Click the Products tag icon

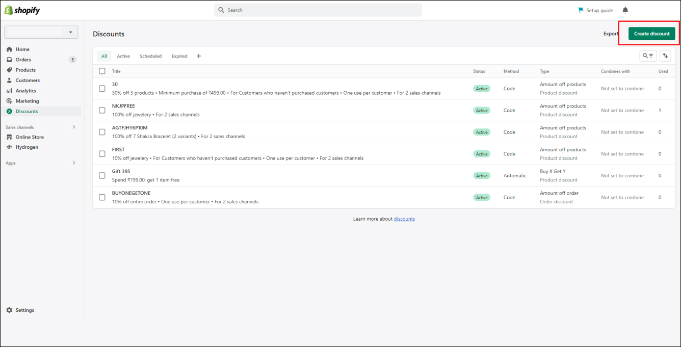(x=9, y=70)
